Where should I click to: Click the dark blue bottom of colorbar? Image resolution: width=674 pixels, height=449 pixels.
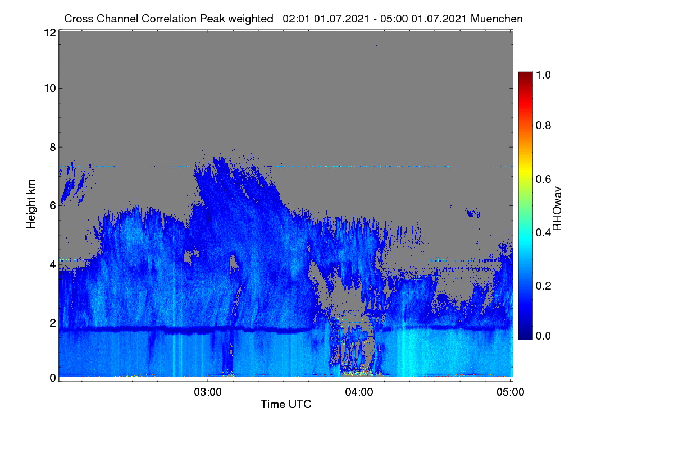(525, 337)
